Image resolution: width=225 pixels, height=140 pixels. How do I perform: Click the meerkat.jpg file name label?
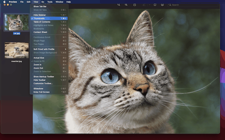pos(16,61)
